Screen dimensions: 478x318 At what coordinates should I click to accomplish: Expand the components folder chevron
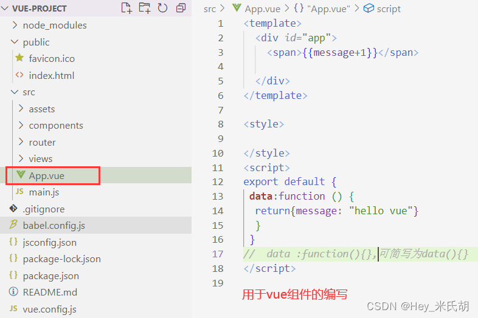coord(21,125)
